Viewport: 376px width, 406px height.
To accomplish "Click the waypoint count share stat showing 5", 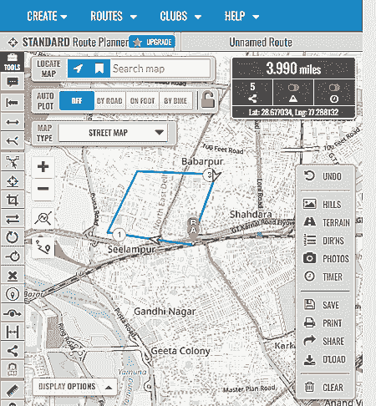I will (252, 92).
